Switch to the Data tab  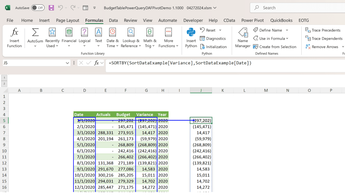(113, 20)
